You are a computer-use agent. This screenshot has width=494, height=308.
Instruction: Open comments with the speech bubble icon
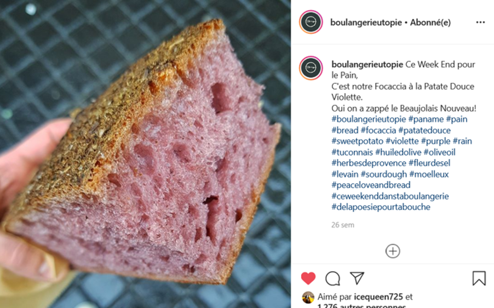coord(332,278)
